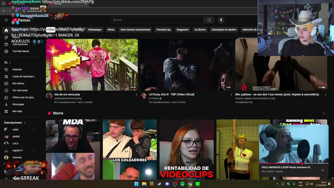Open Descargas in the sidebar
Viewport: 334px width, 188px height.
[x=18, y=104]
